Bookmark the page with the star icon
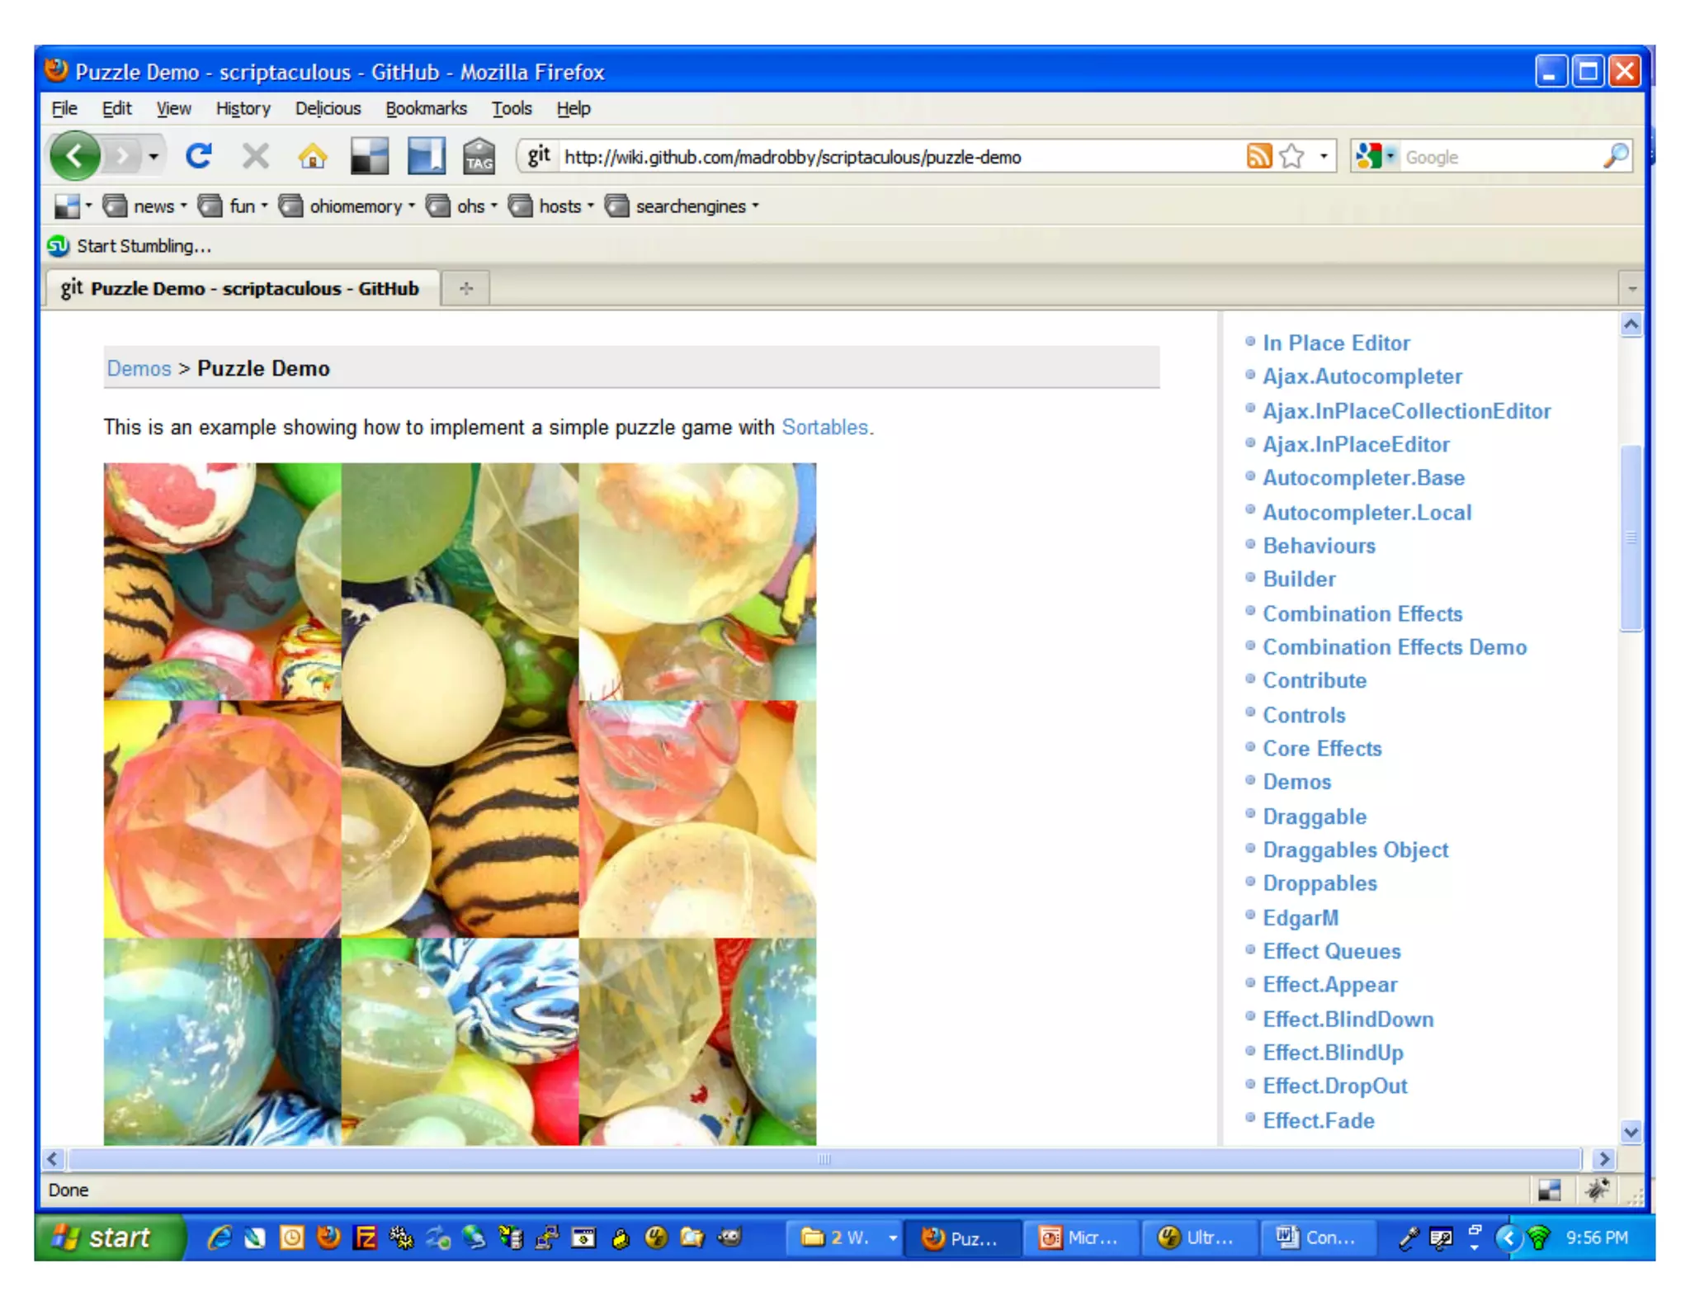Viewport: 1690px width, 1306px height. pos(1292,156)
